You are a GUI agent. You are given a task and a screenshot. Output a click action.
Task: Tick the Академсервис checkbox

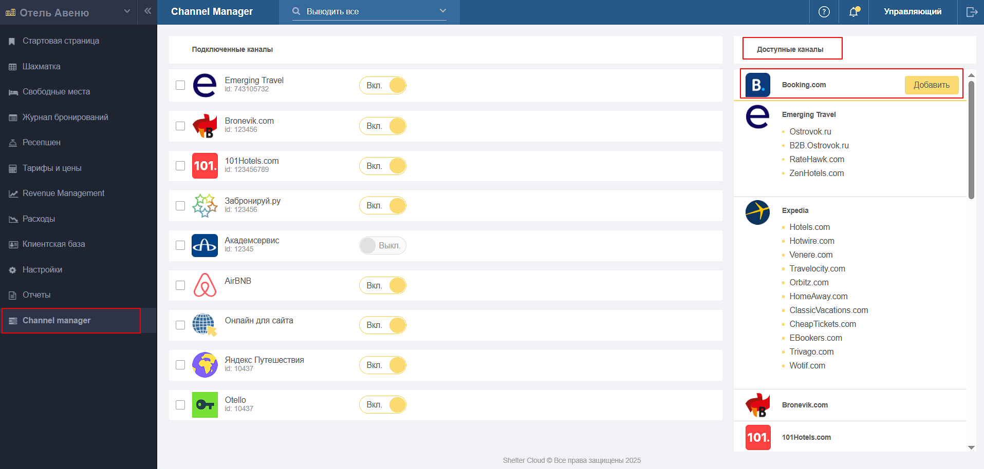[x=180, y=245]
